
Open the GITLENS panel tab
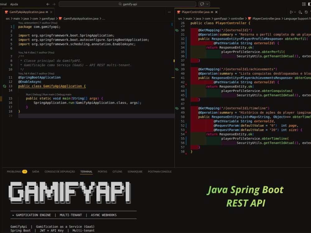coord(117,171)
